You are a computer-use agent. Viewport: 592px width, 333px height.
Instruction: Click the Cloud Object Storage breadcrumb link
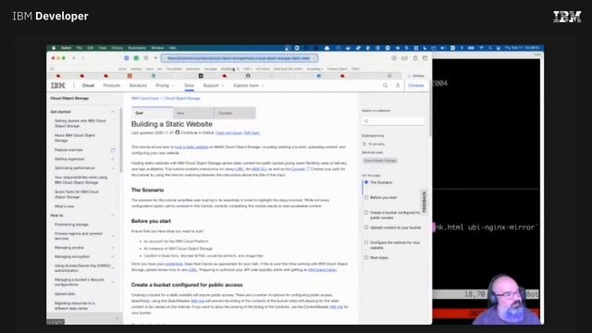pos(182,98)
